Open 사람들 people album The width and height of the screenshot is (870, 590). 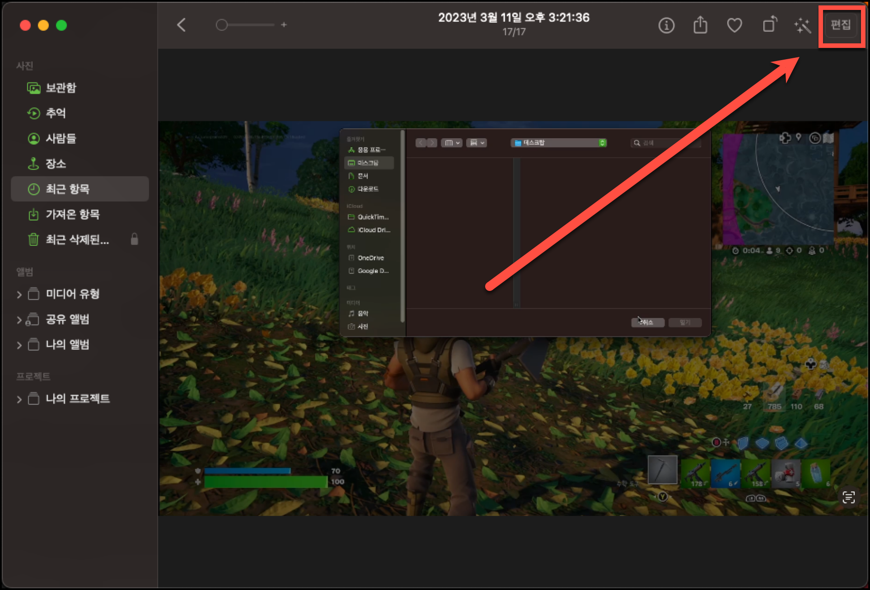(61, 138)
